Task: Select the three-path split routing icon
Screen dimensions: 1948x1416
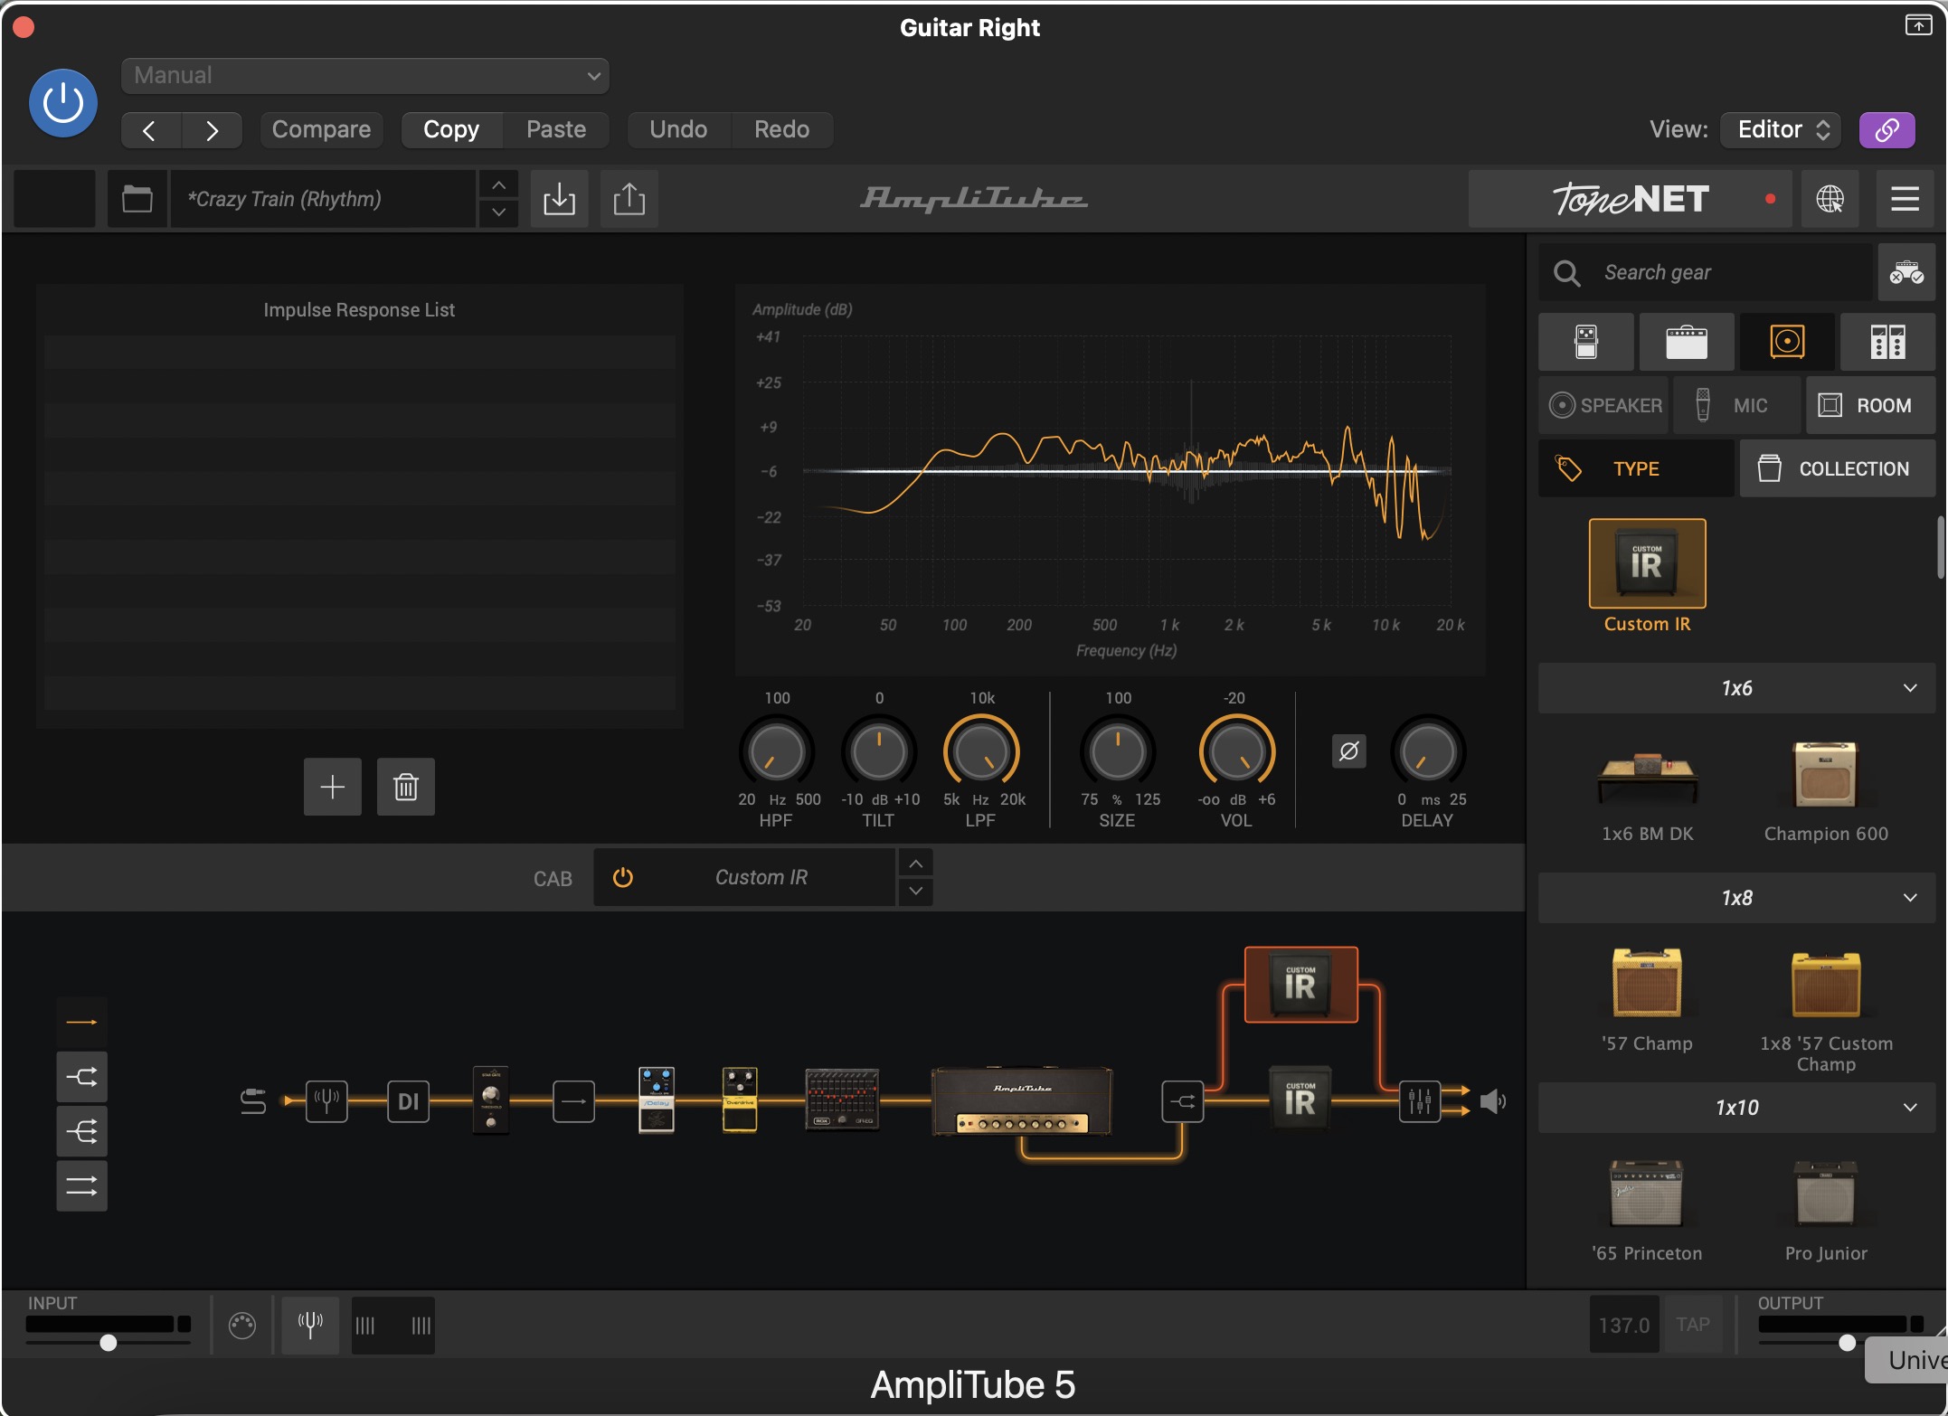Action: tap(81, 1130)
